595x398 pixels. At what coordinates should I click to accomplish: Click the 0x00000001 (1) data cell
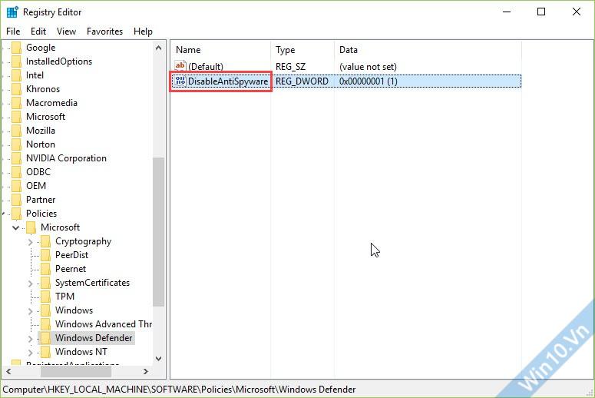[x=368, y=81]
